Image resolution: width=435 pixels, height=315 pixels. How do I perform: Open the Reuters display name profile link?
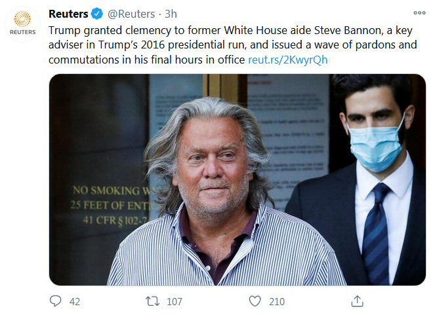tap(69, 14)
